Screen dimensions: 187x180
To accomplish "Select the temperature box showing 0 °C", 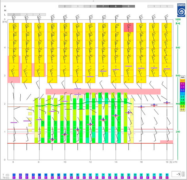I will pos(39,175).
